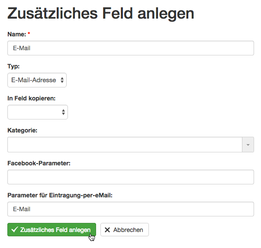Expand Kategorie list via its grey arrow button
Image resolution: width=261 pixels, height=248 pixels.
pyautogui.click(x=248, y=145)
